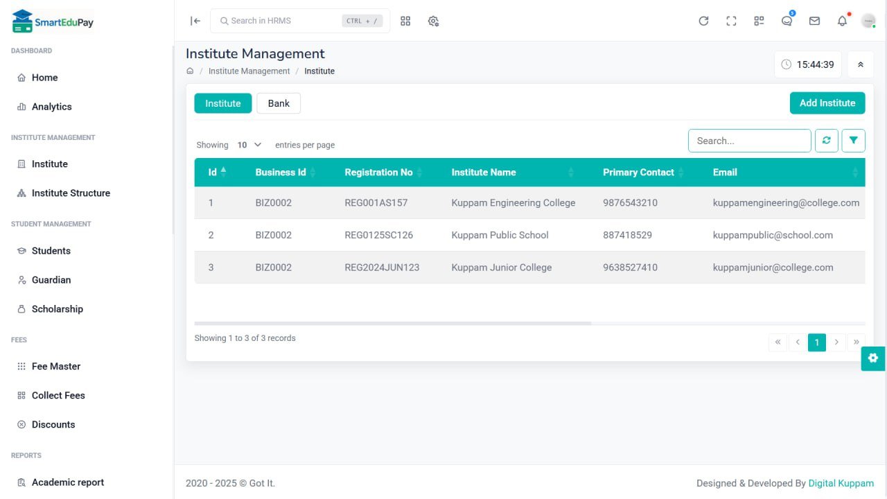Open the Academic report menu item
Image resolution: width=887 pixels, height=499 pixels.
coord(67,482)
